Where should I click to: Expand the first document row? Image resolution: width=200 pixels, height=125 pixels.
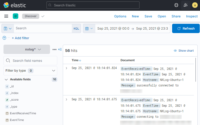click(66, 68)
